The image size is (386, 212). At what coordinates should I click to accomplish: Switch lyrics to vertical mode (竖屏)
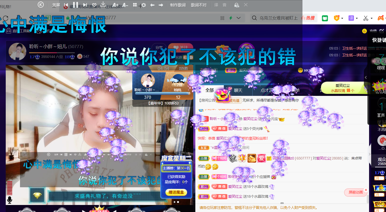tap(56, 5)
